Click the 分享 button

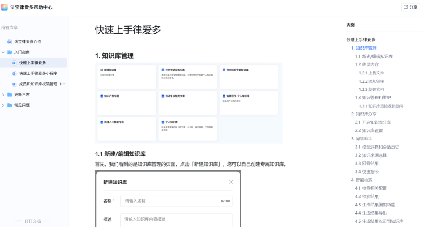click(409, 7)
